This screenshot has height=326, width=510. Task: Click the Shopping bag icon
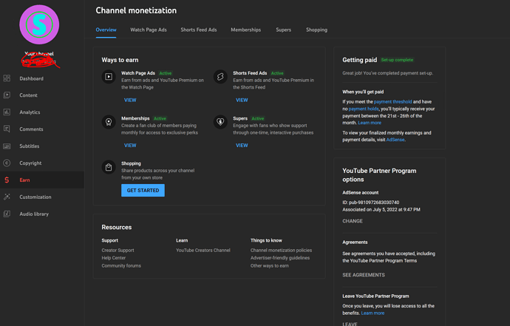109,167
